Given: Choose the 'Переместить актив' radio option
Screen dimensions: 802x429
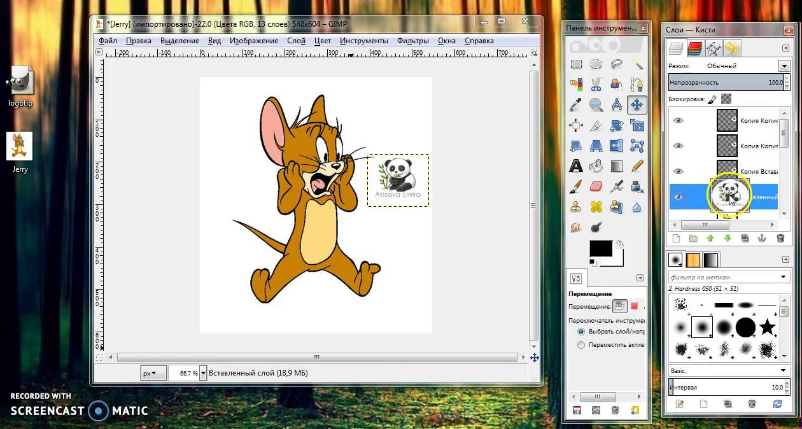Looking at the screenshot, I should (581, 345).
